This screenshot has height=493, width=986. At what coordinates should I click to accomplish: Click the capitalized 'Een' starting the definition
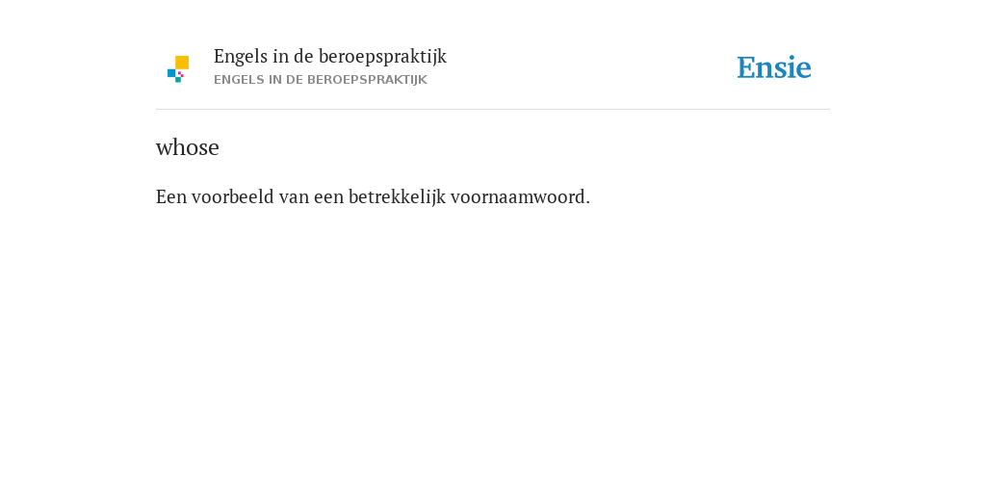click(x=171, y=196)
